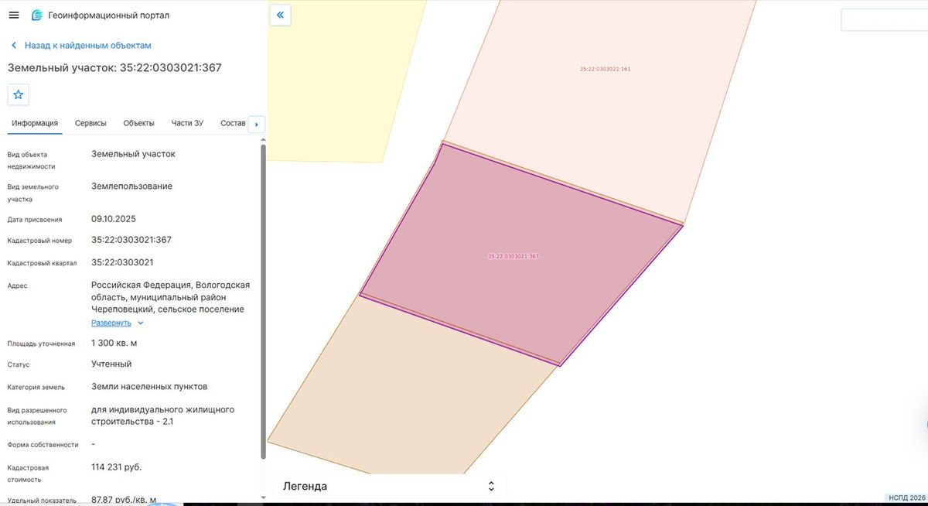Click the Категория земель label

tap(36, 388)
